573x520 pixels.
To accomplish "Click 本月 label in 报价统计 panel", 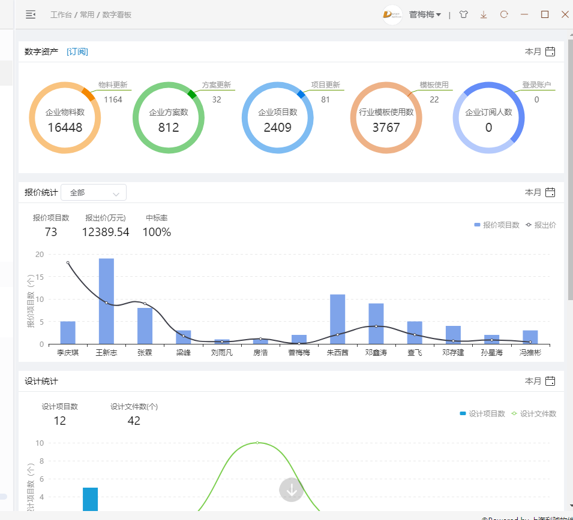I will coord(533,192).
